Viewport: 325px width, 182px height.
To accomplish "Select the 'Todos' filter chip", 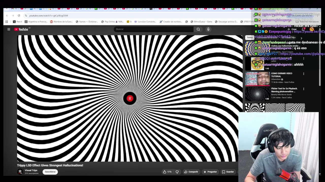I will click(x=250, y=37).
